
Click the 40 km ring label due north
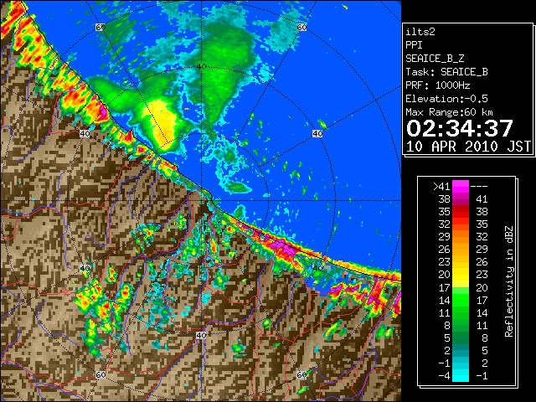coord(201,67)
